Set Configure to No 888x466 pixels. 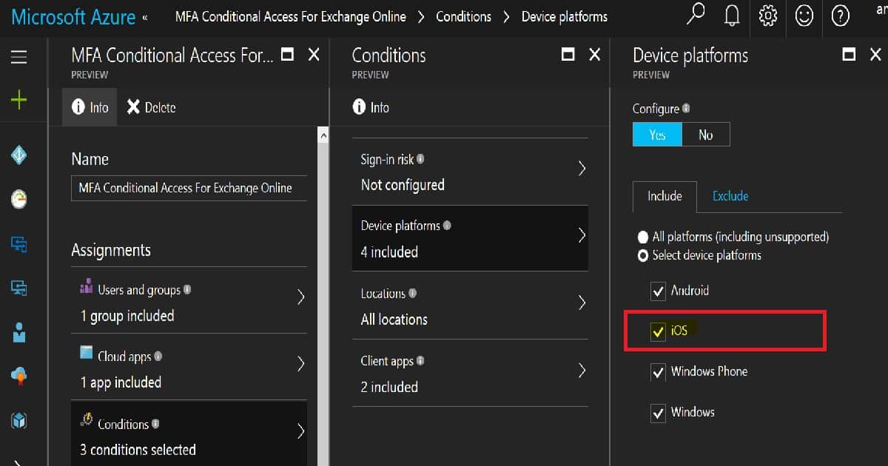coord(706,135)
